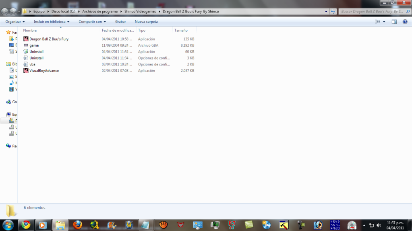This screenshot has width=412, height=231.
Task: Open Google Chrome from the taskbar
Action: tap(26, 225)
